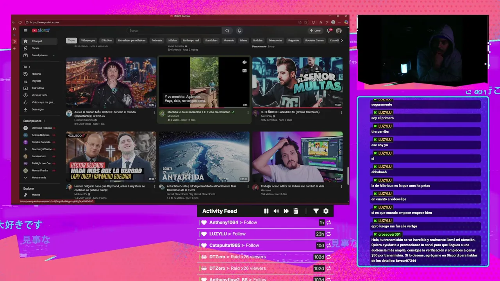The height and width of the screenshot is (281, 500).
Task: Toggle captions on the previewing video
Action: point(245,71)
